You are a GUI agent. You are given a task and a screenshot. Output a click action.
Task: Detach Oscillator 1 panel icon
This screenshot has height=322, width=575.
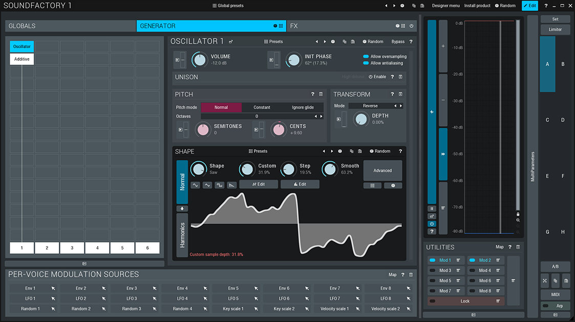pyautogui.click(x=230, y=42)
